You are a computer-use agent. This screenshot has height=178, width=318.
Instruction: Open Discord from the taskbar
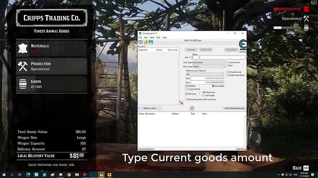[x=61, y=174]
